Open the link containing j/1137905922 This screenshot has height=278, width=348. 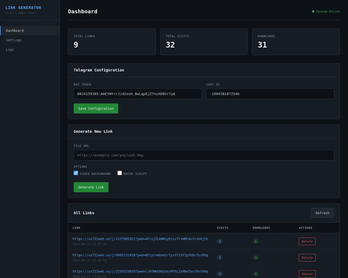[140, 239]
